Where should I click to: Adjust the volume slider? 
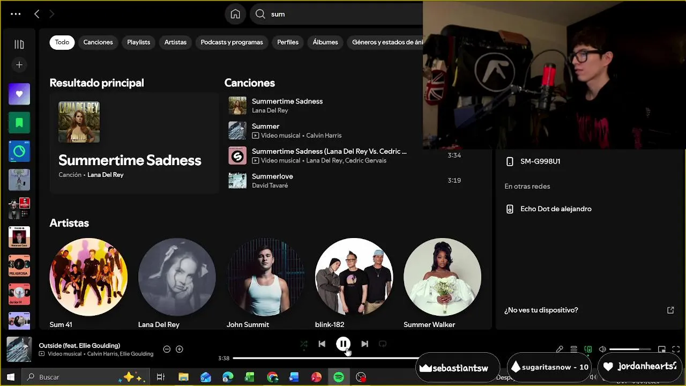630,349
